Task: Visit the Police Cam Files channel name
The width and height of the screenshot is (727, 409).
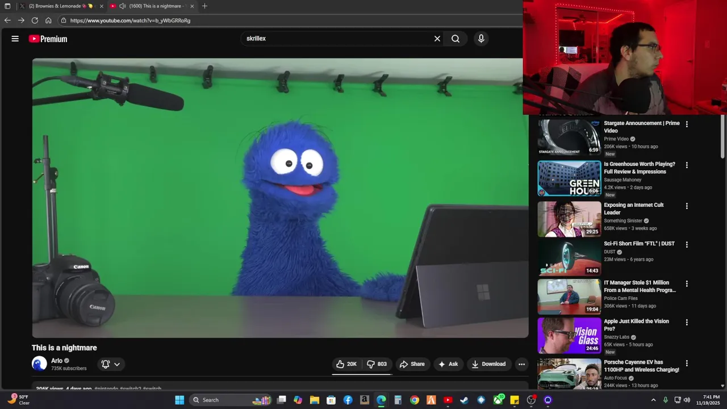Action: (x=621, y=298)
